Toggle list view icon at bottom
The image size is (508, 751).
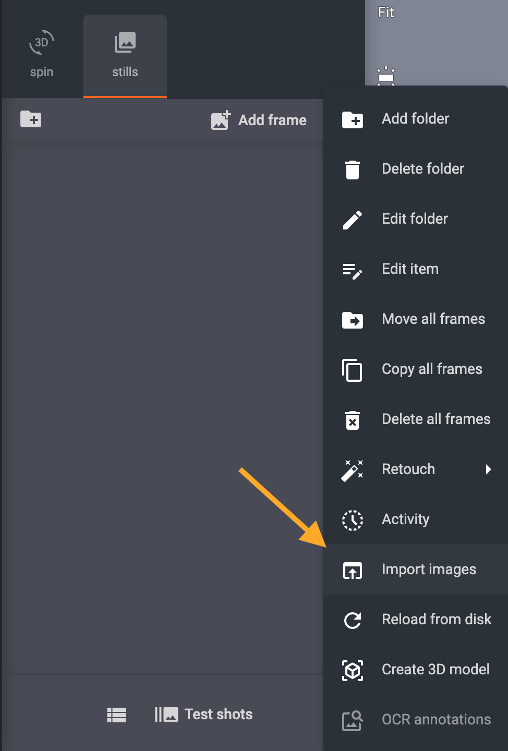click(117, 715)
